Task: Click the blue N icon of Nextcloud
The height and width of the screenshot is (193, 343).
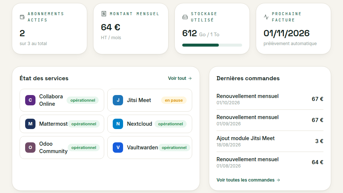Action: click(118, 124)
